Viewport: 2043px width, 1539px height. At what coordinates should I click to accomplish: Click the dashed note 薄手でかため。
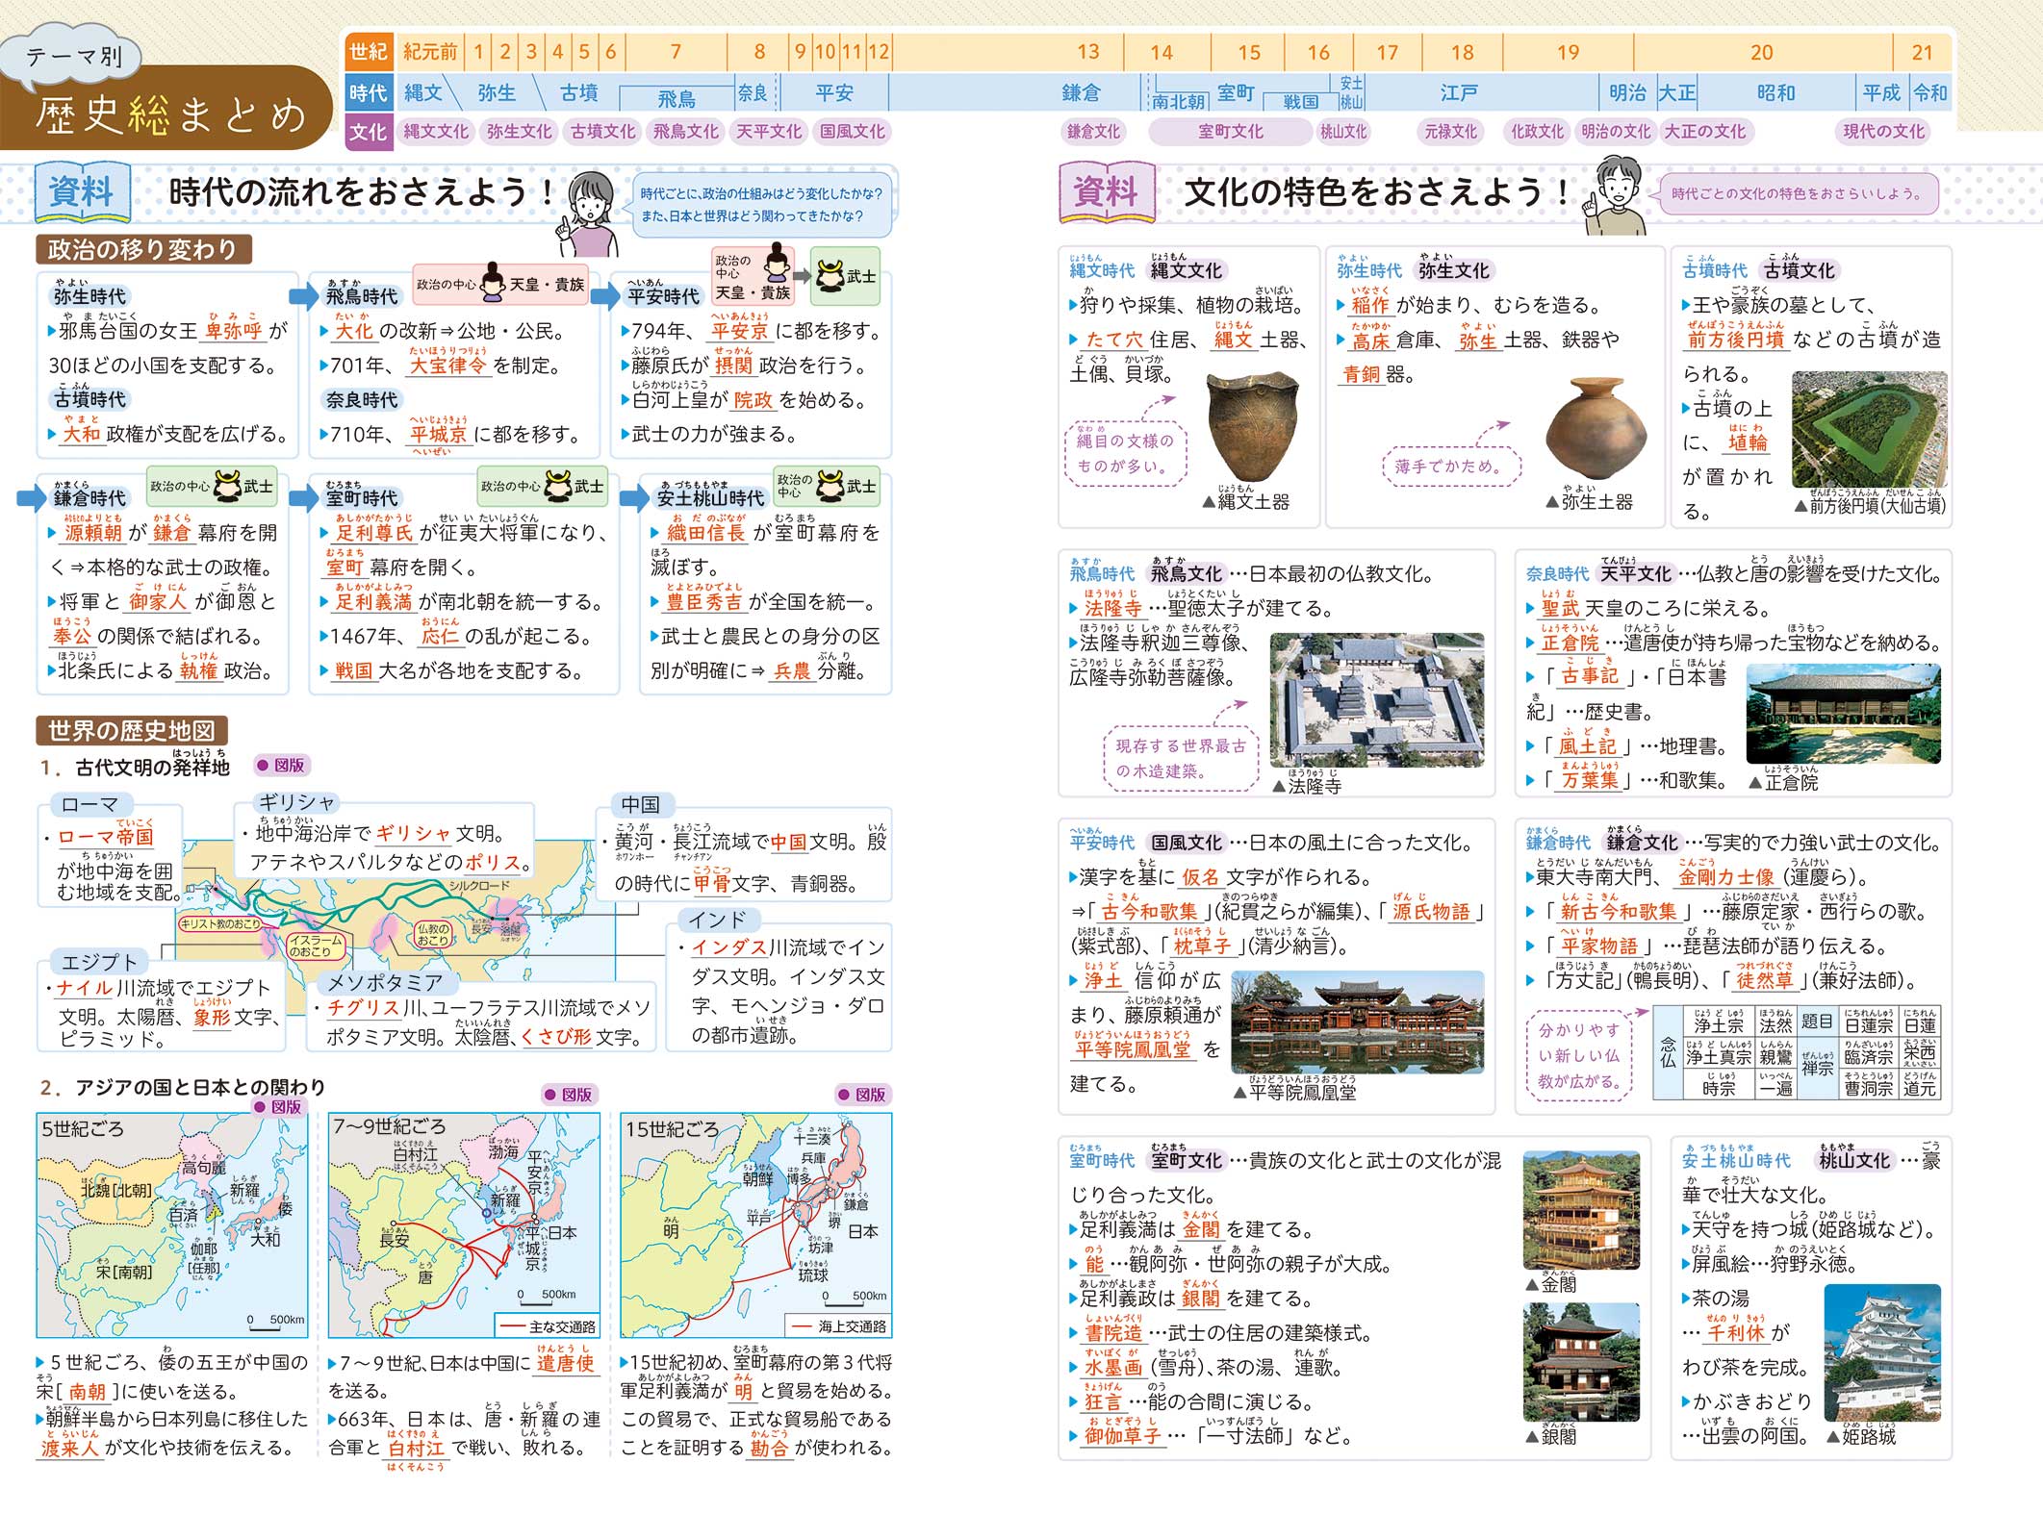pyautogui.click(x=1453, y=467)
